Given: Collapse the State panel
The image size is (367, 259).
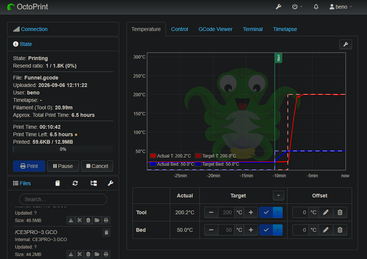Looking at the screenshot, I should 26,44.
